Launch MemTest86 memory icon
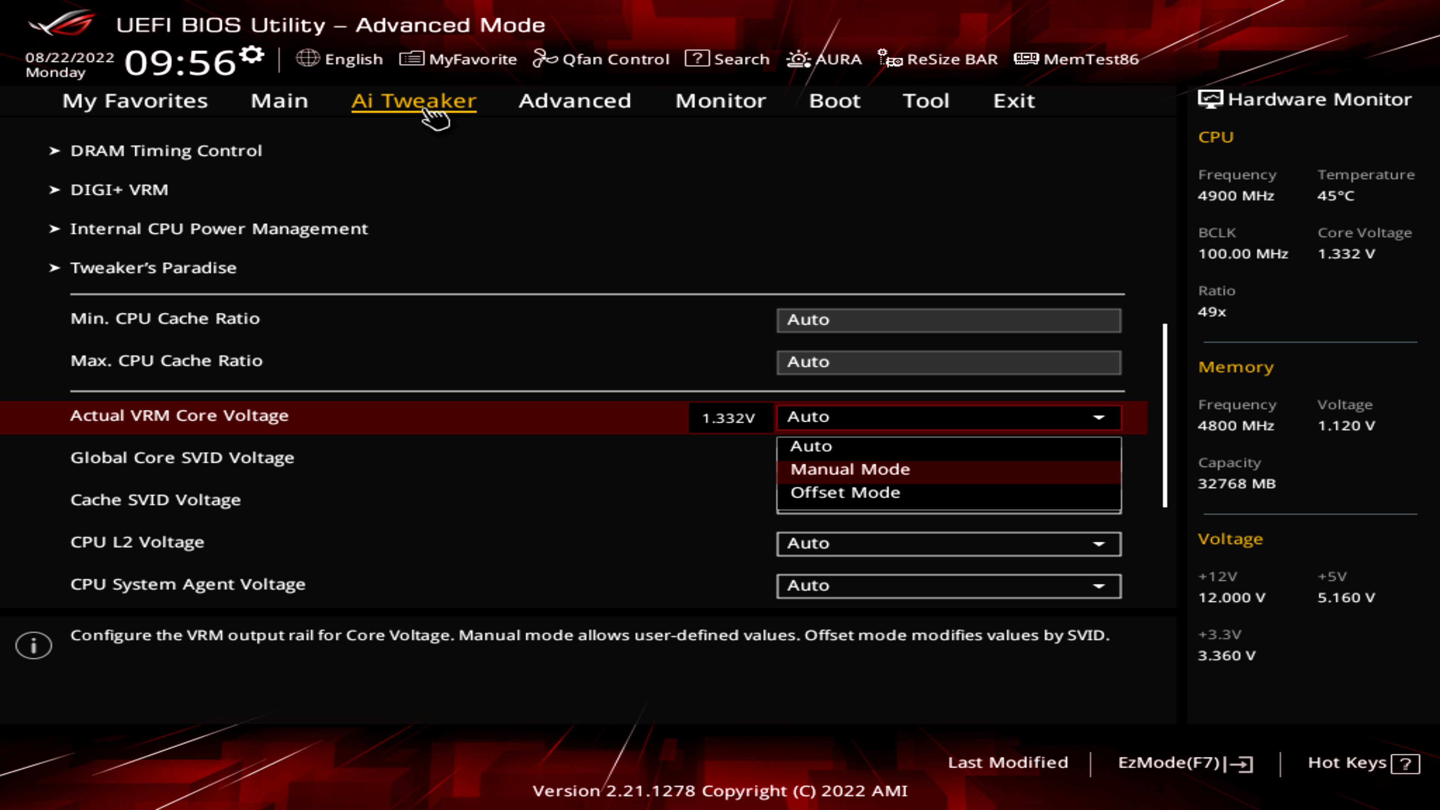1440x810 pixels. click(1026, 58)
